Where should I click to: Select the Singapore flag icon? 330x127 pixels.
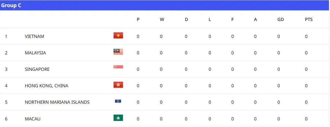coord(118,67)
